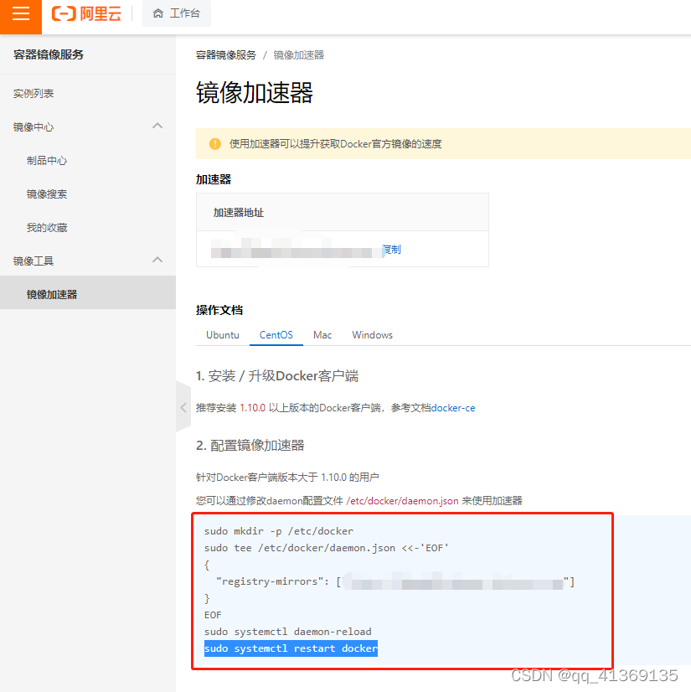Open 制品中心 in the sidebar
Screen dimensions: 691x692
(x=47, y=161)
